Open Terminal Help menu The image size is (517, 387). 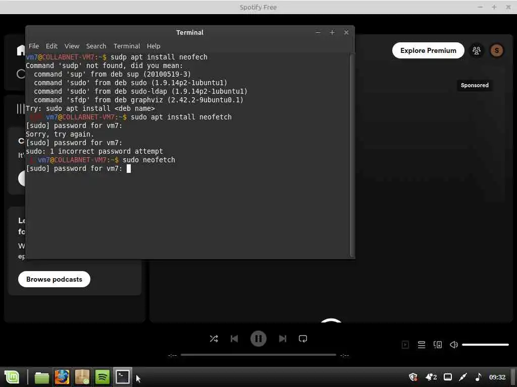[x=153, y=46]
